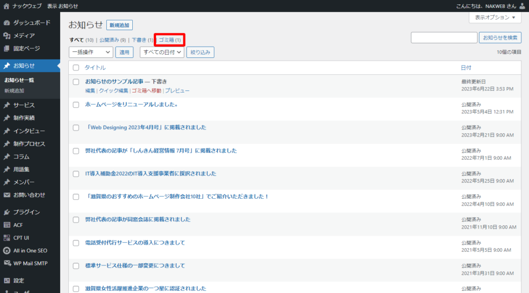Click the プラグイン plugin icon

7,212
